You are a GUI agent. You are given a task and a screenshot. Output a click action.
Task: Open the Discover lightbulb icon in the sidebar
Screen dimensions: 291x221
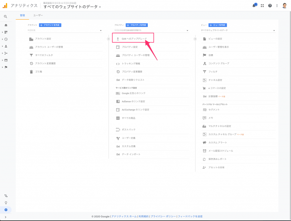(x=6, y=203)
